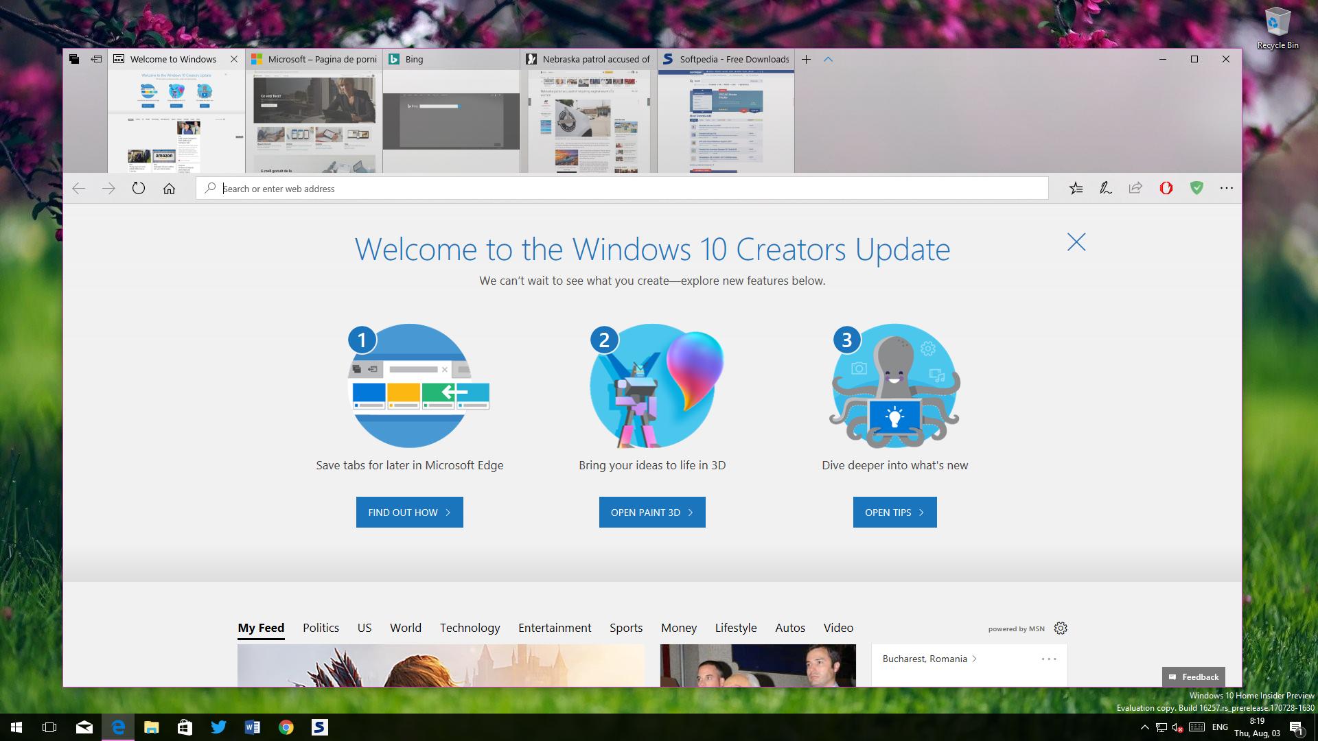Open the Politics feed category
The height and width of the screenshot is (741, 1318).
pyautogui.click(x=321, y=628)
